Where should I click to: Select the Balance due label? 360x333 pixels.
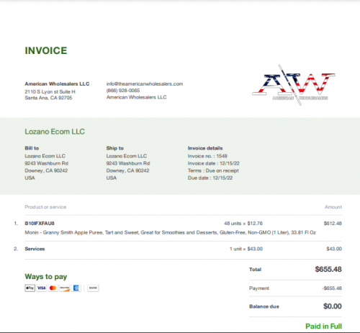pyautogui.click(x=264, y=306)
